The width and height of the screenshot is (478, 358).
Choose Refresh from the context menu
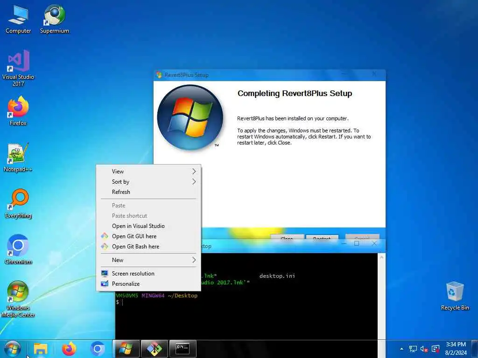pos(148,192)
